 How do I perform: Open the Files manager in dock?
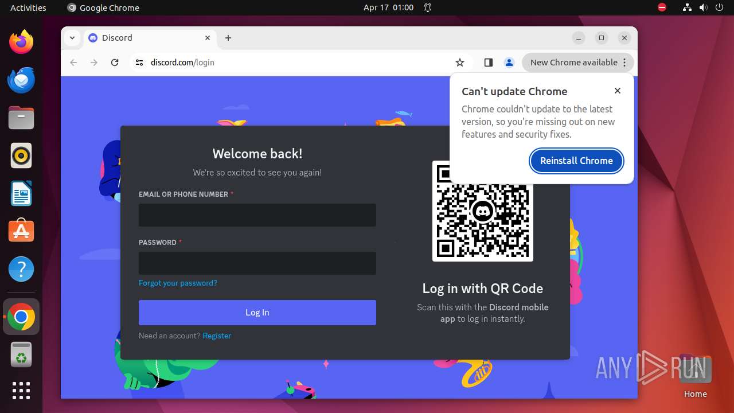pyautogui.click(x=21, y=118)
